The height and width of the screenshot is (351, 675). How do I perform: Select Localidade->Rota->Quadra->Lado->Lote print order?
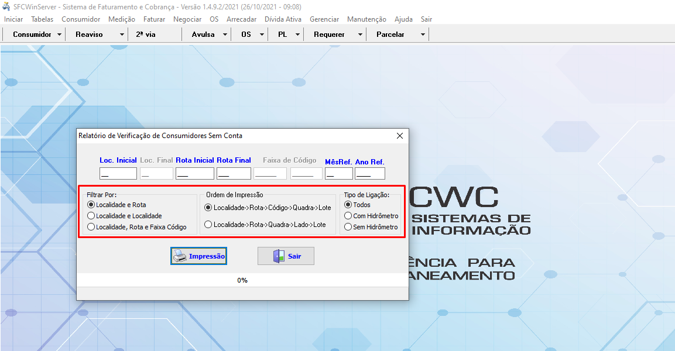coord(208,225)
